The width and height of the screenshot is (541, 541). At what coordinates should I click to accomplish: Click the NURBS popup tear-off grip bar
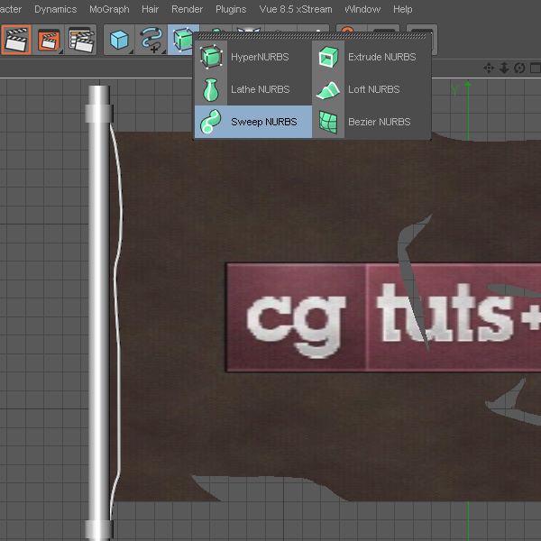[312, 36]
